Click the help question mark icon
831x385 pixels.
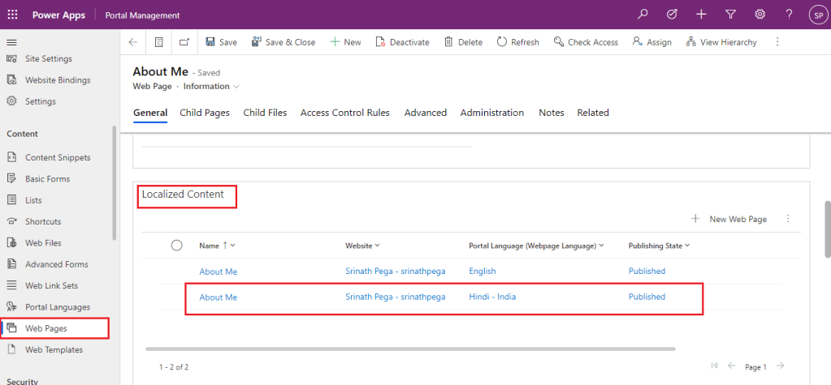pos(789,15)
